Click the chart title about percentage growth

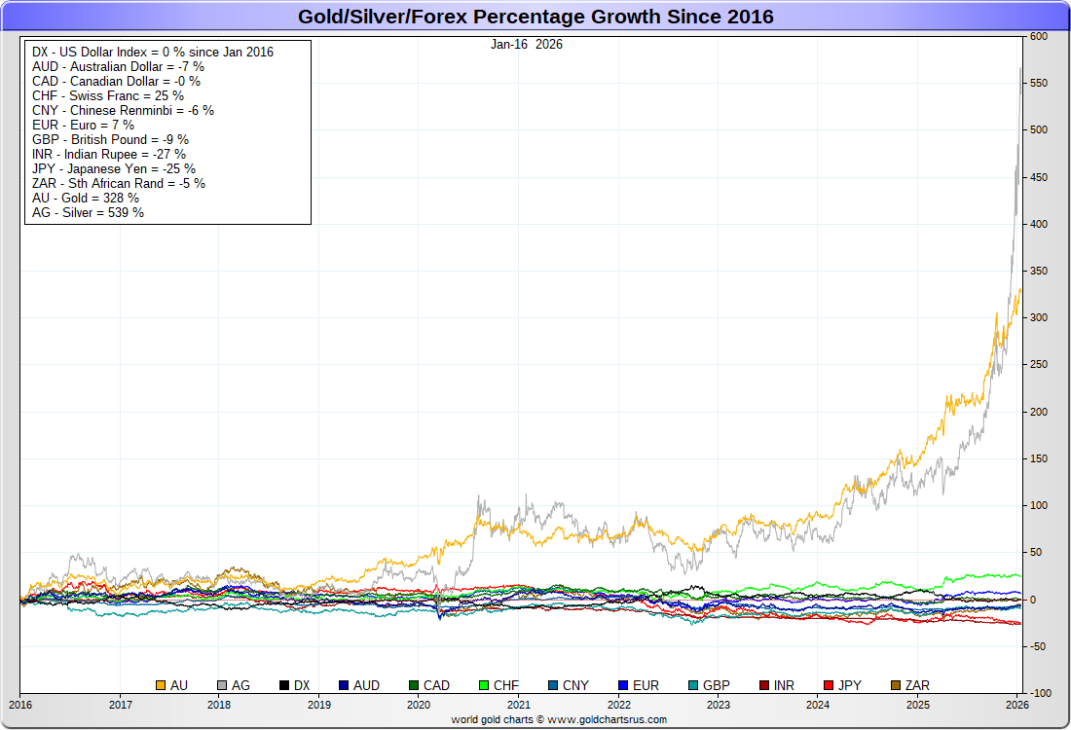point(535,17)
